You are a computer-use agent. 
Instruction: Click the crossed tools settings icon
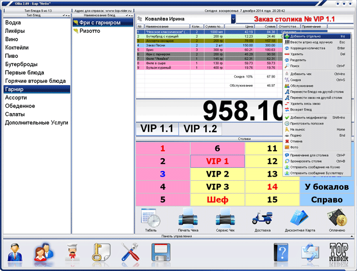(x=130, y=254)
